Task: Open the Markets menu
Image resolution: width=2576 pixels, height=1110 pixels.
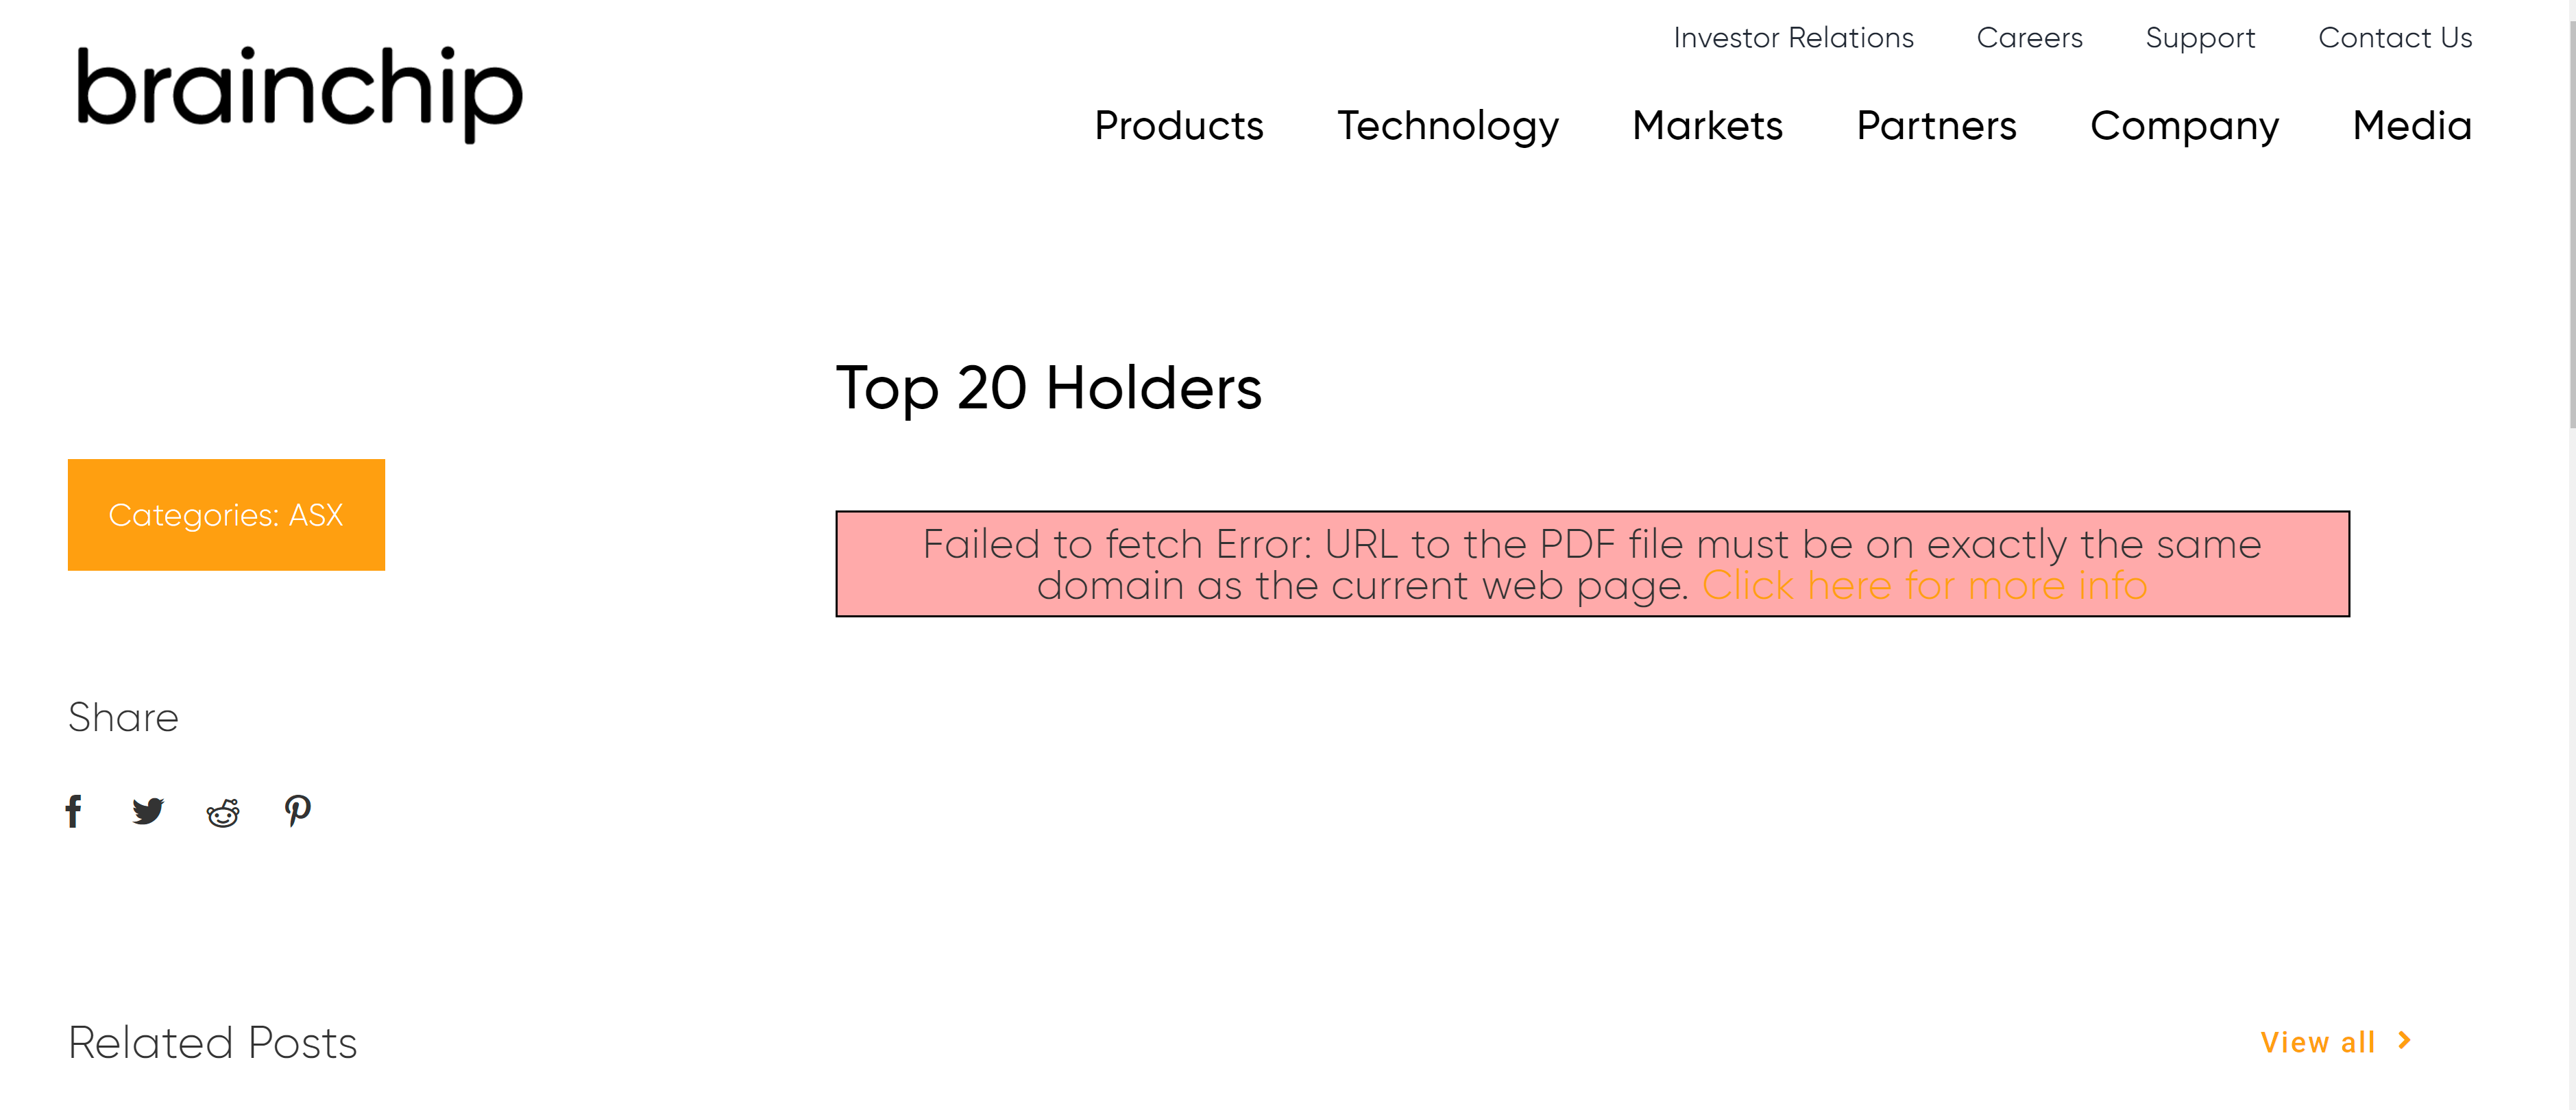Action: [1707, 126]
